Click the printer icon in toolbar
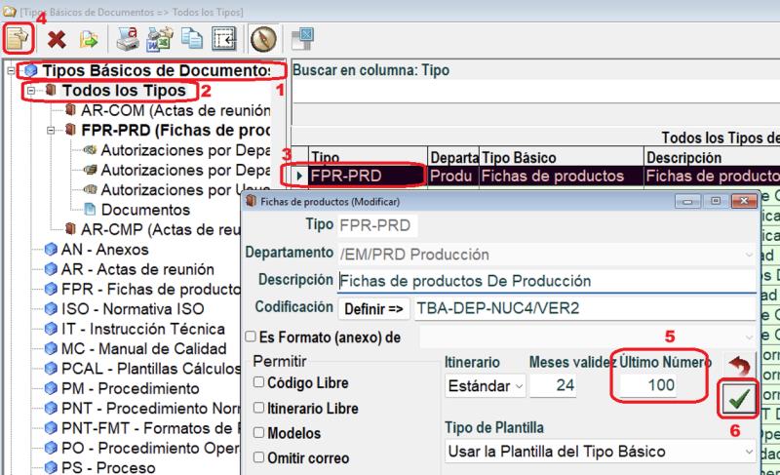The height and width of the screenshot is (475, 780). [x=128, y=40]
